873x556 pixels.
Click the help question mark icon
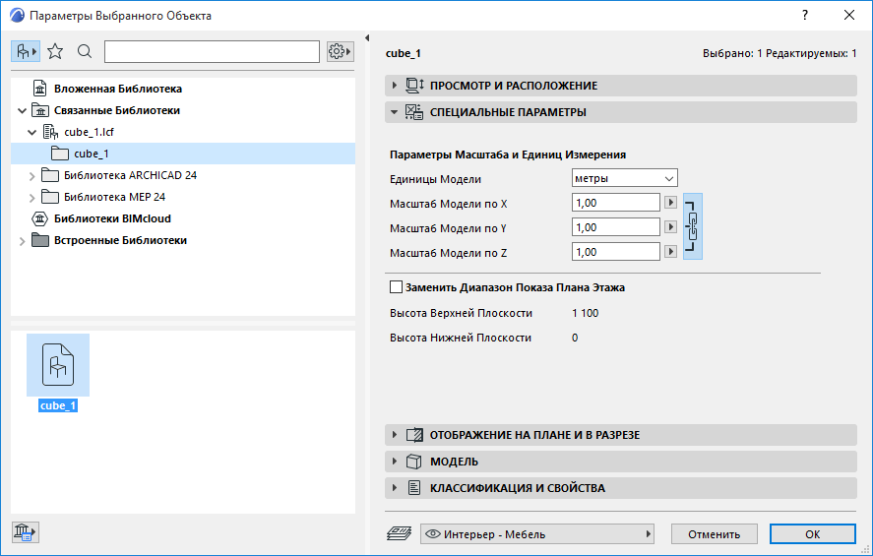[805, 16]
